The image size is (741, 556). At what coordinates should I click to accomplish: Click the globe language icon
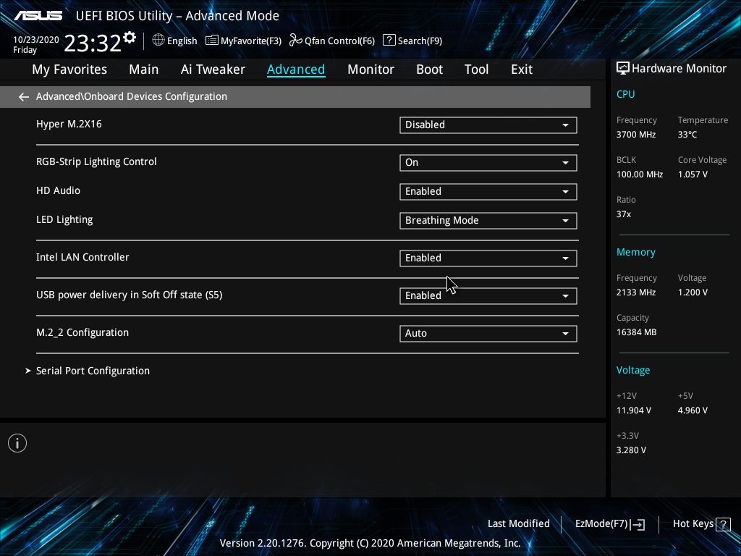(158, 41)
